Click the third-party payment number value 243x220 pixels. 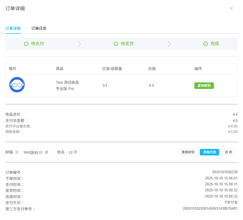coord(210,208)
